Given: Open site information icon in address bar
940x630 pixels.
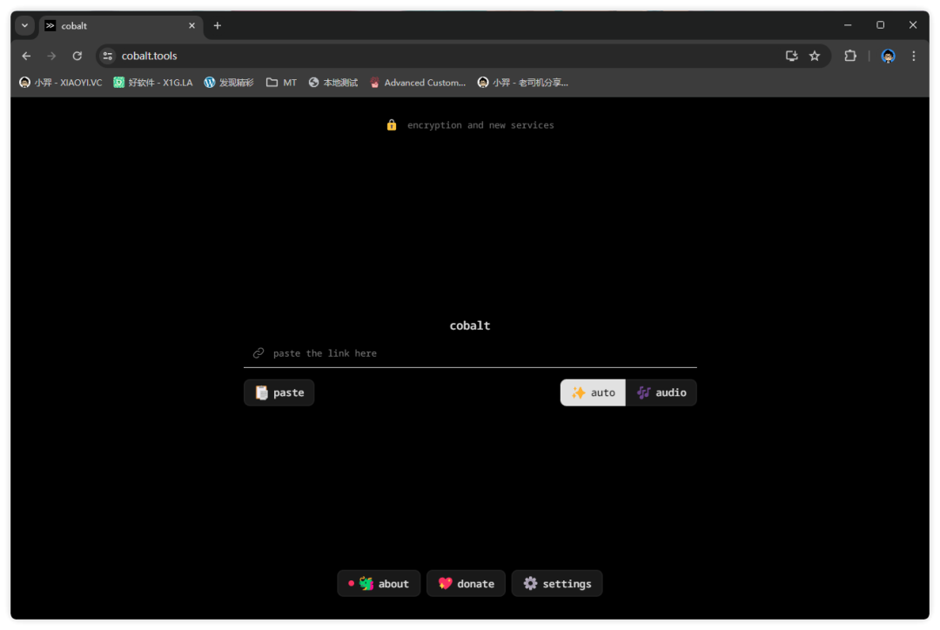Looking at the screenshot, I should click(108, 56).
